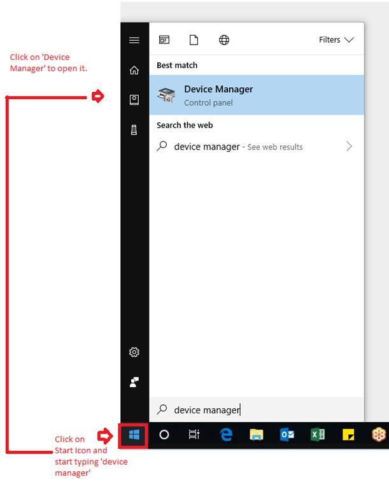This screenshot has width=389, height=482.
Task: Open Task View on the taskbar
Action: (194, 435)
